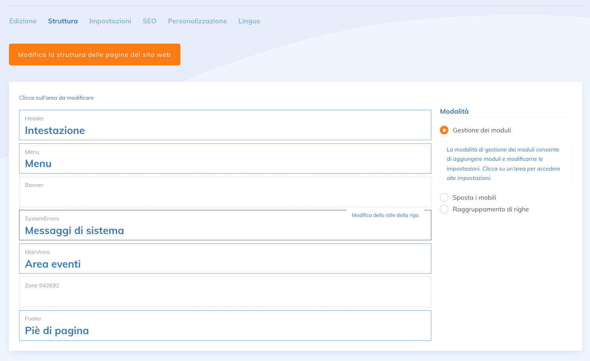
Task: Go to the SEO tab
Action: 149,21
